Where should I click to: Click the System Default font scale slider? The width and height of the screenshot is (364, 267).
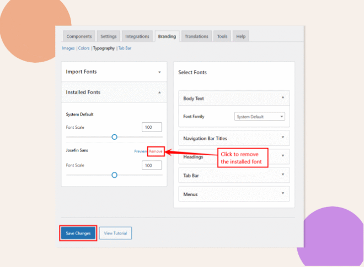tap(114, 137)
